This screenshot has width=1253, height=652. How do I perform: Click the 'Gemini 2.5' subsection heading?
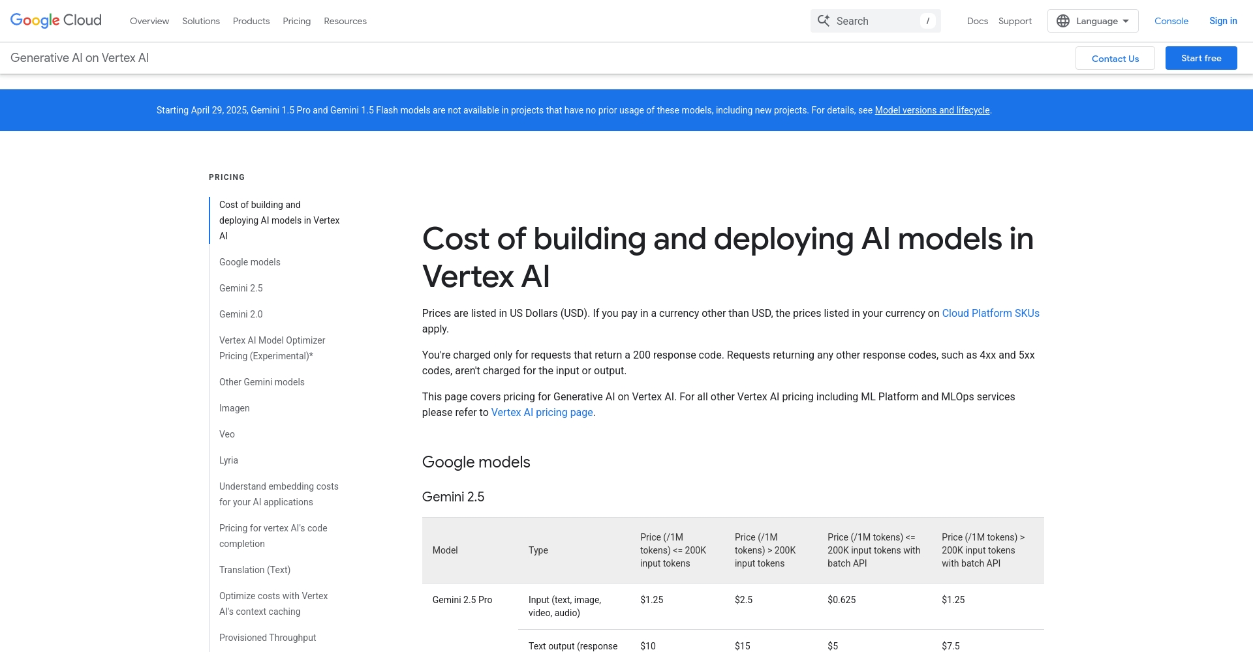pyautogui.click(x=454, y=497)
